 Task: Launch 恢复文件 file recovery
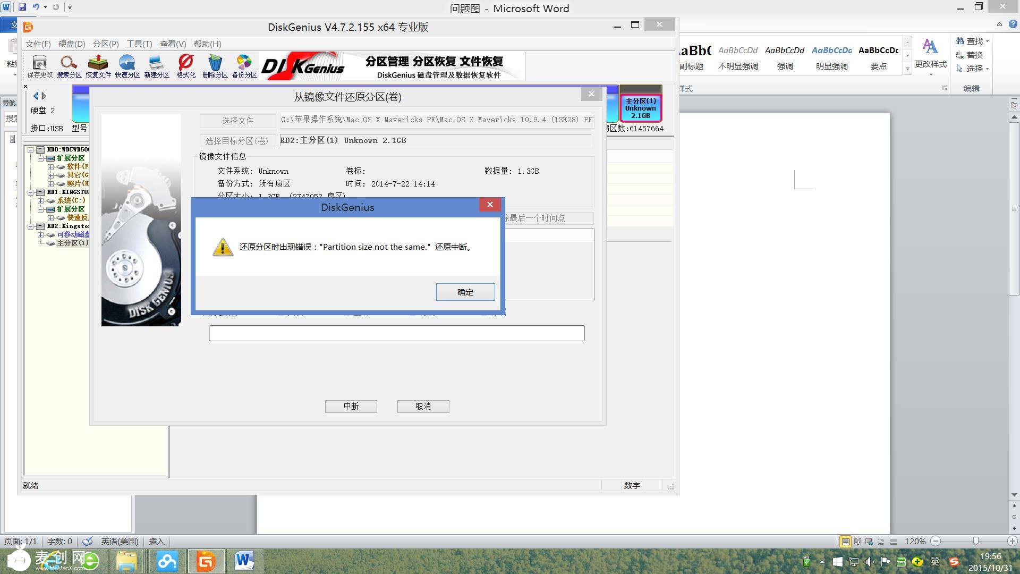coord(98,65)
